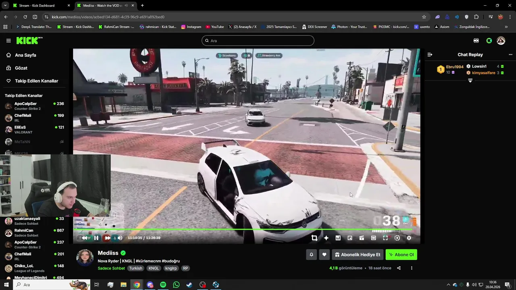The image size is (516, 290).
Task: Open Lowsin1 gifter entry
Action: 485,66
